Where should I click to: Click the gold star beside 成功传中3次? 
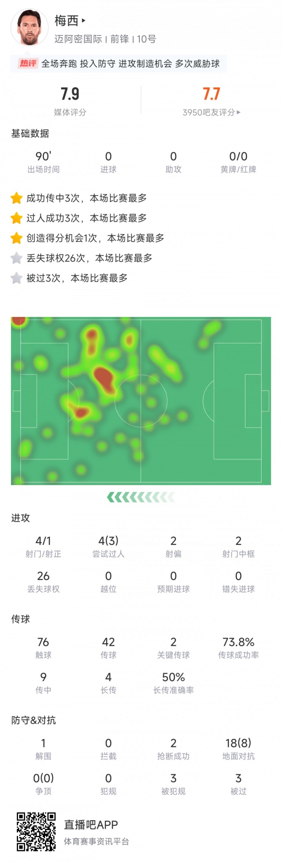pos(17,198)
